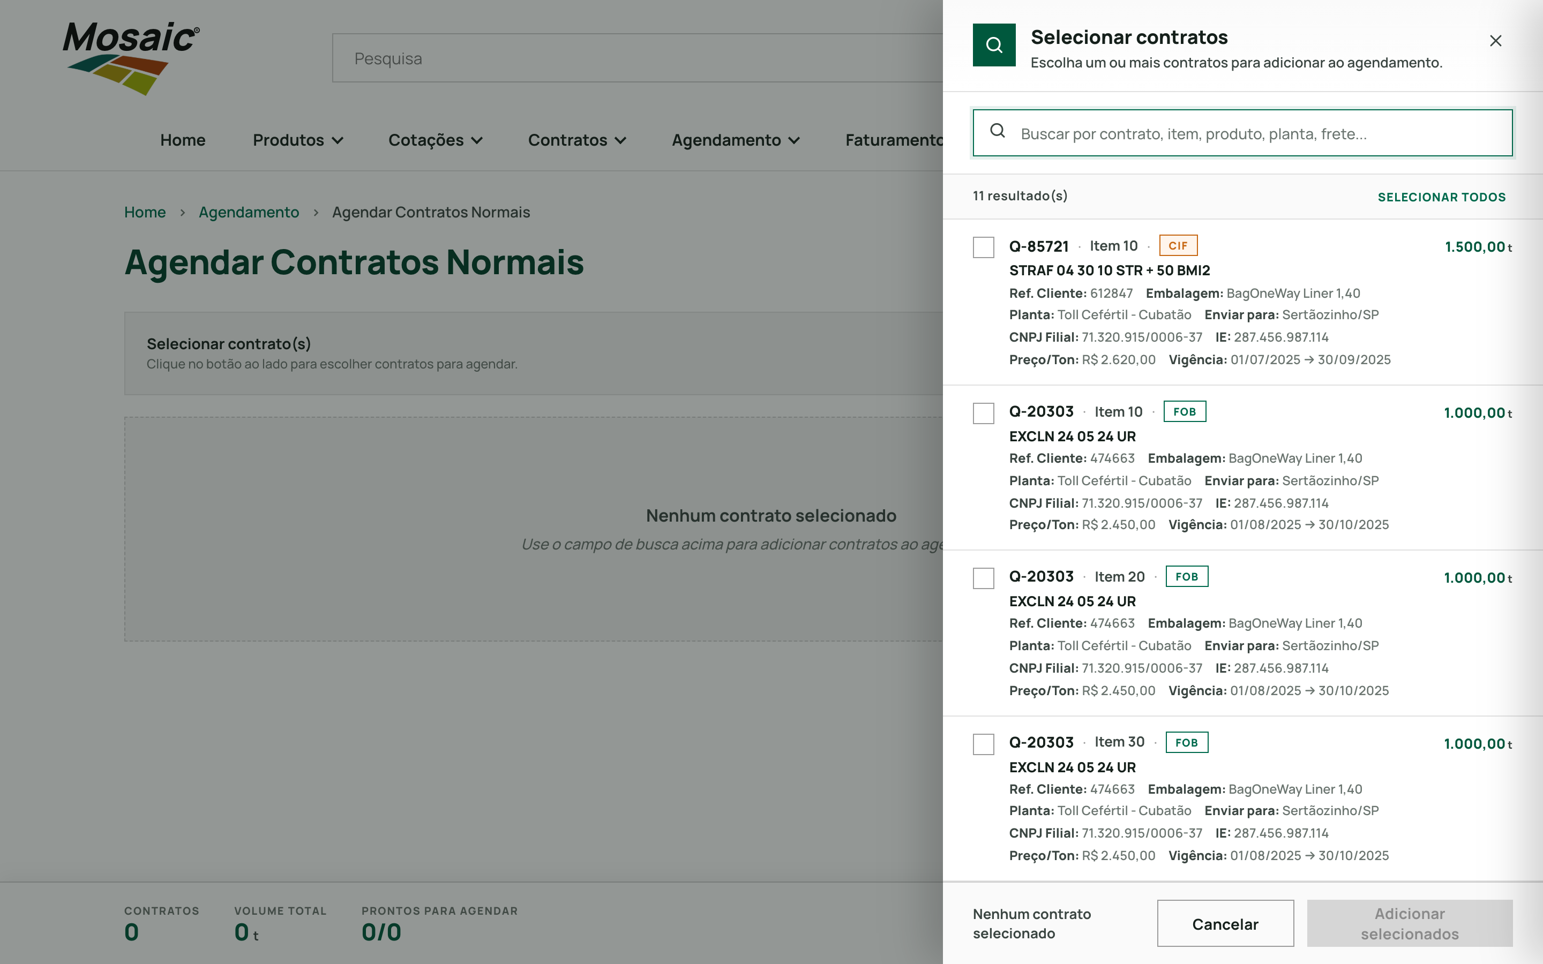
Task: Expand the Produtos dropdown menu
Action: pos(298,140)
